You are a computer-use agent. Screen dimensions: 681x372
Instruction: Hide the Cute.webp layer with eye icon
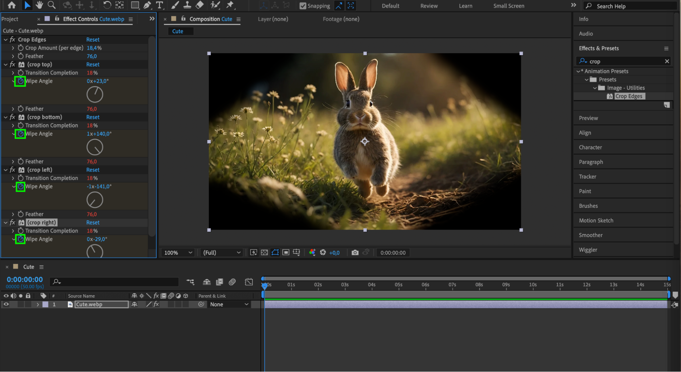[6, 304]
